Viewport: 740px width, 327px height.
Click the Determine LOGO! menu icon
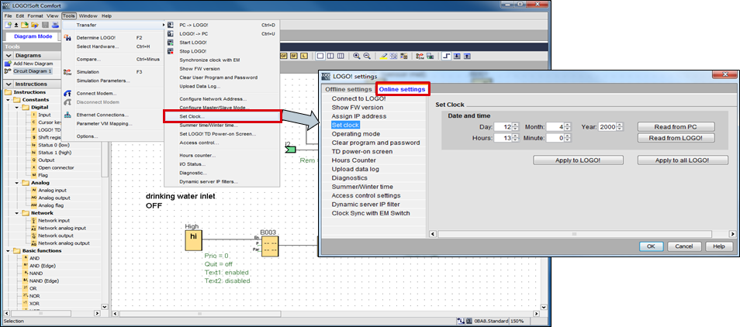coord(67,38)
